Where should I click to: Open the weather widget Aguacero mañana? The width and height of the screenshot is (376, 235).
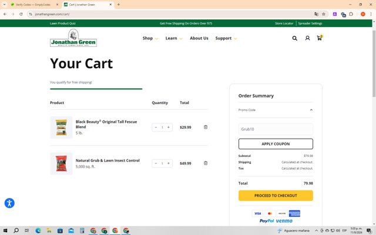tap(293, 231)
